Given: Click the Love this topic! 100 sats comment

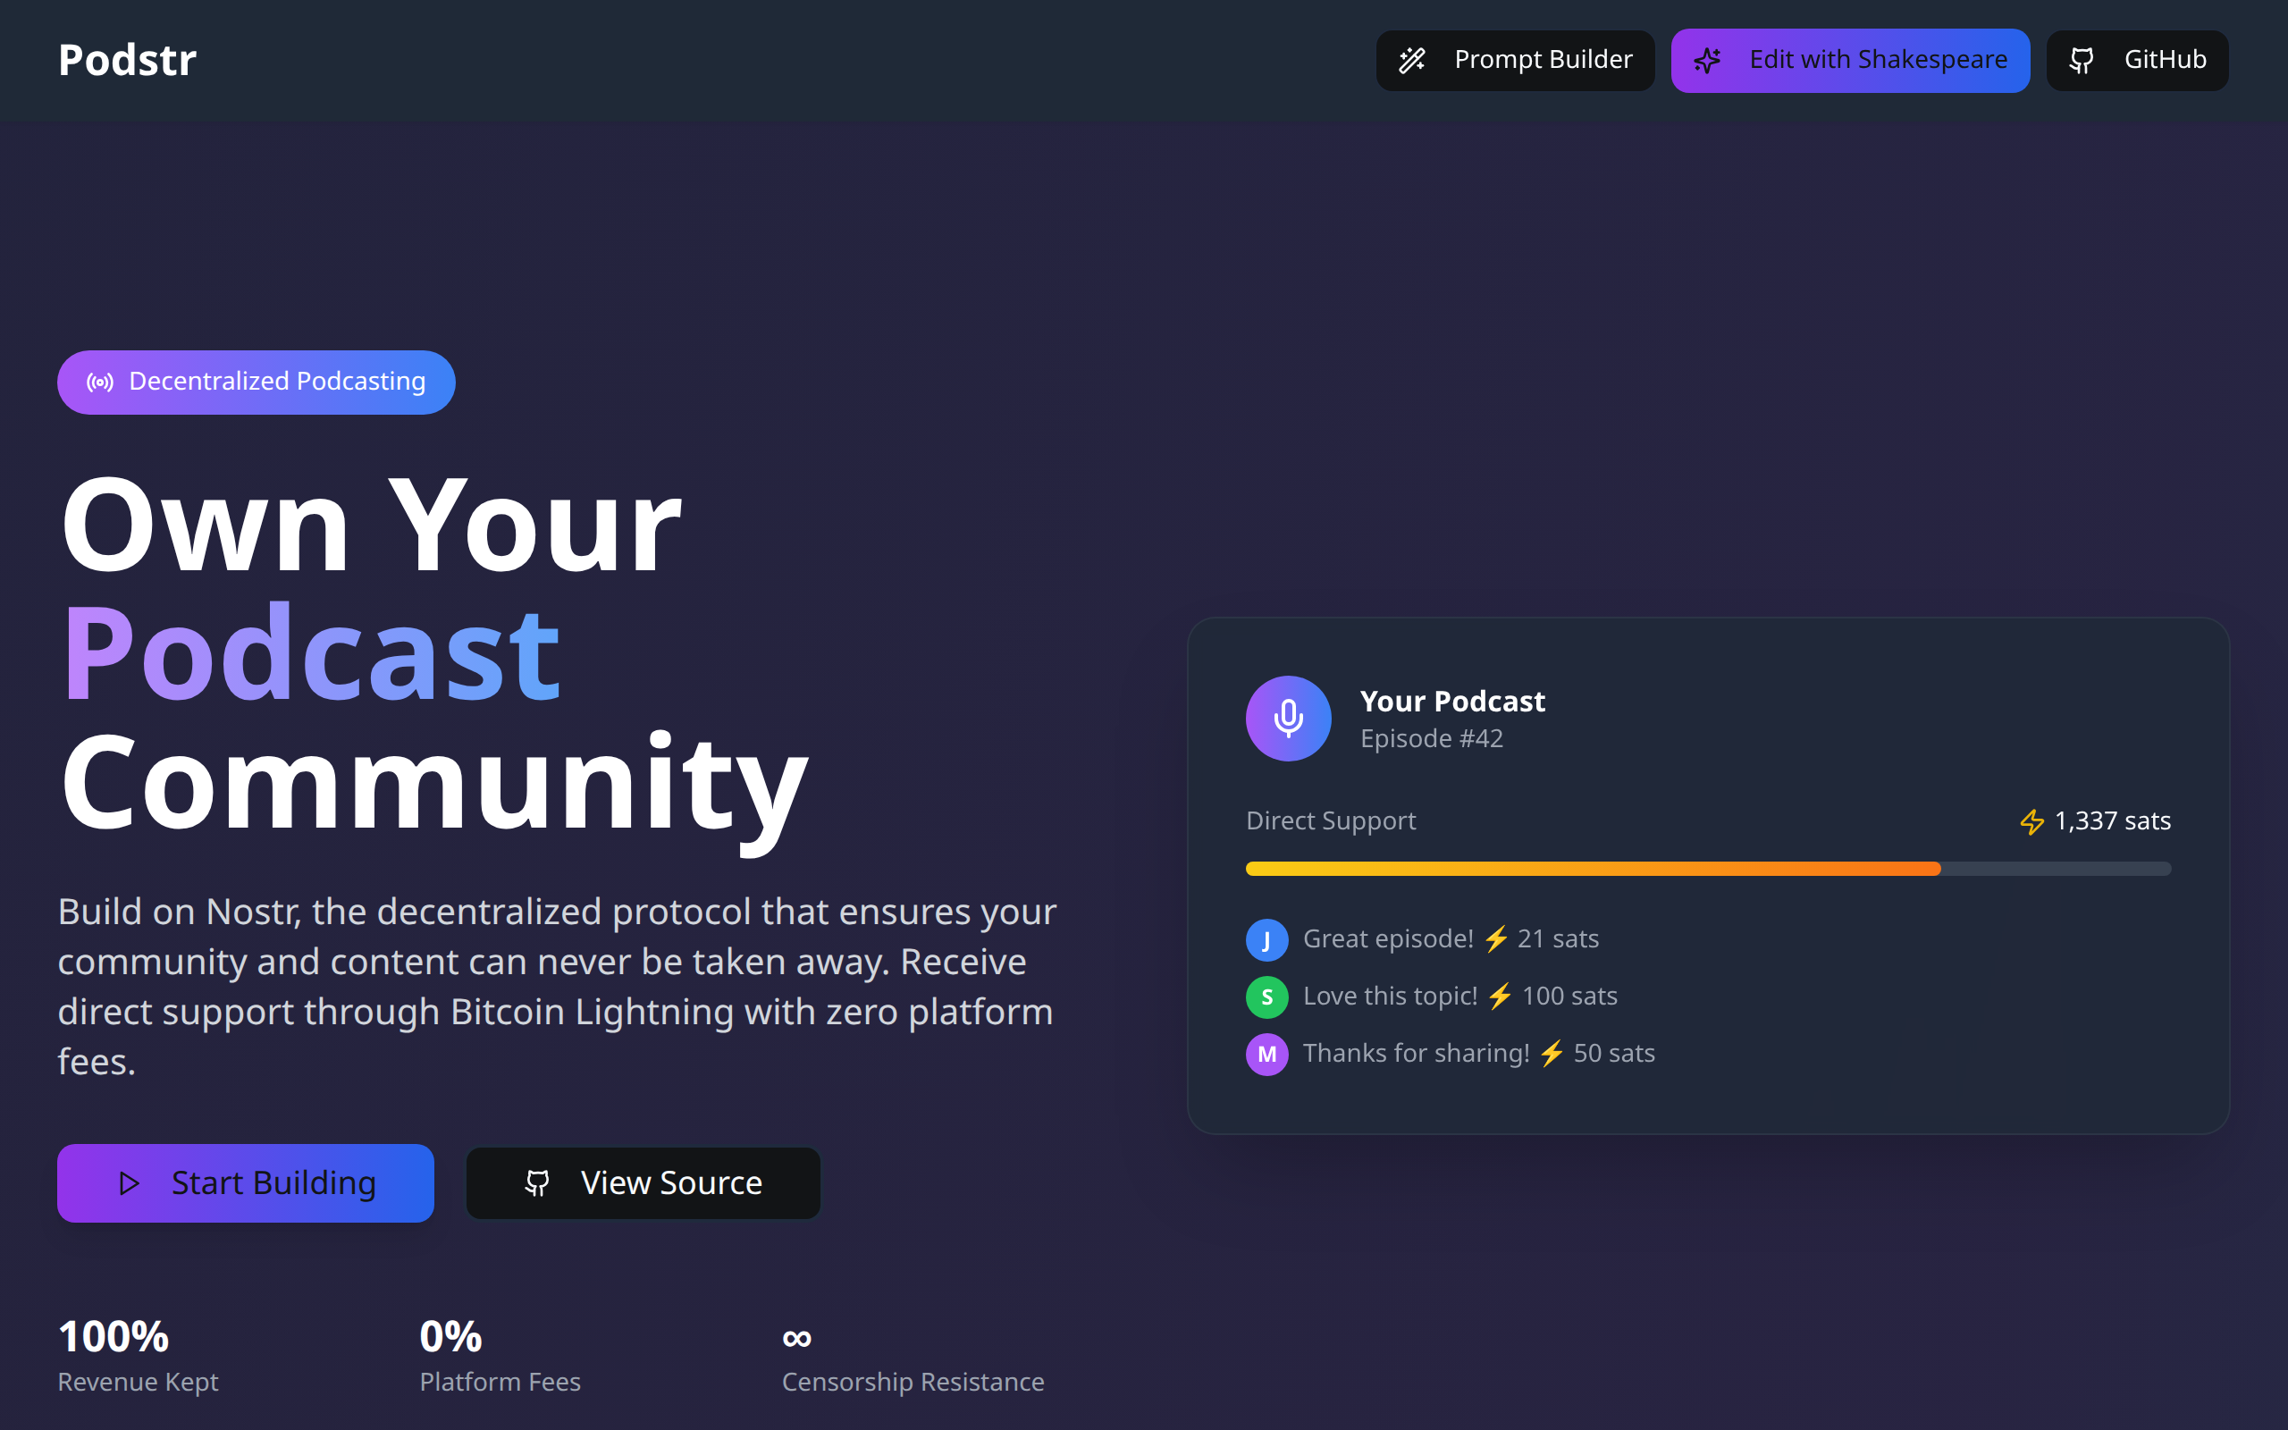Looking at the screenshot, I should coord(1459,996).
